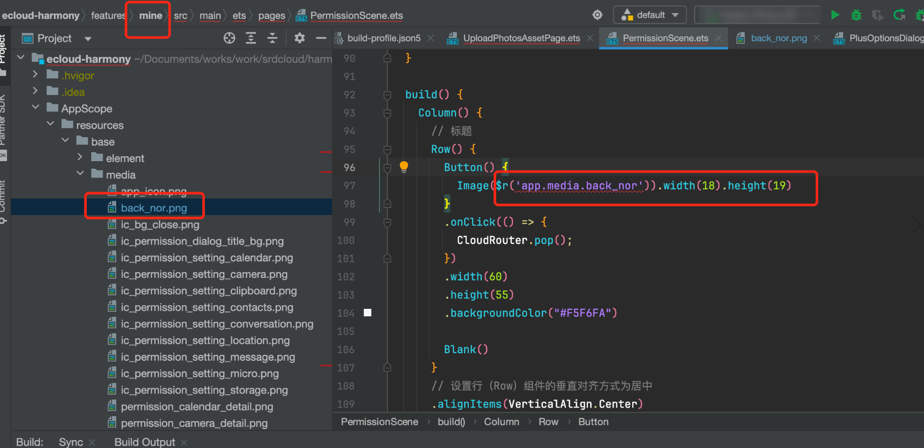Click the lightbulb quick-fix icon on line 96
Screen dimensions: 924x448
(404, 167)
